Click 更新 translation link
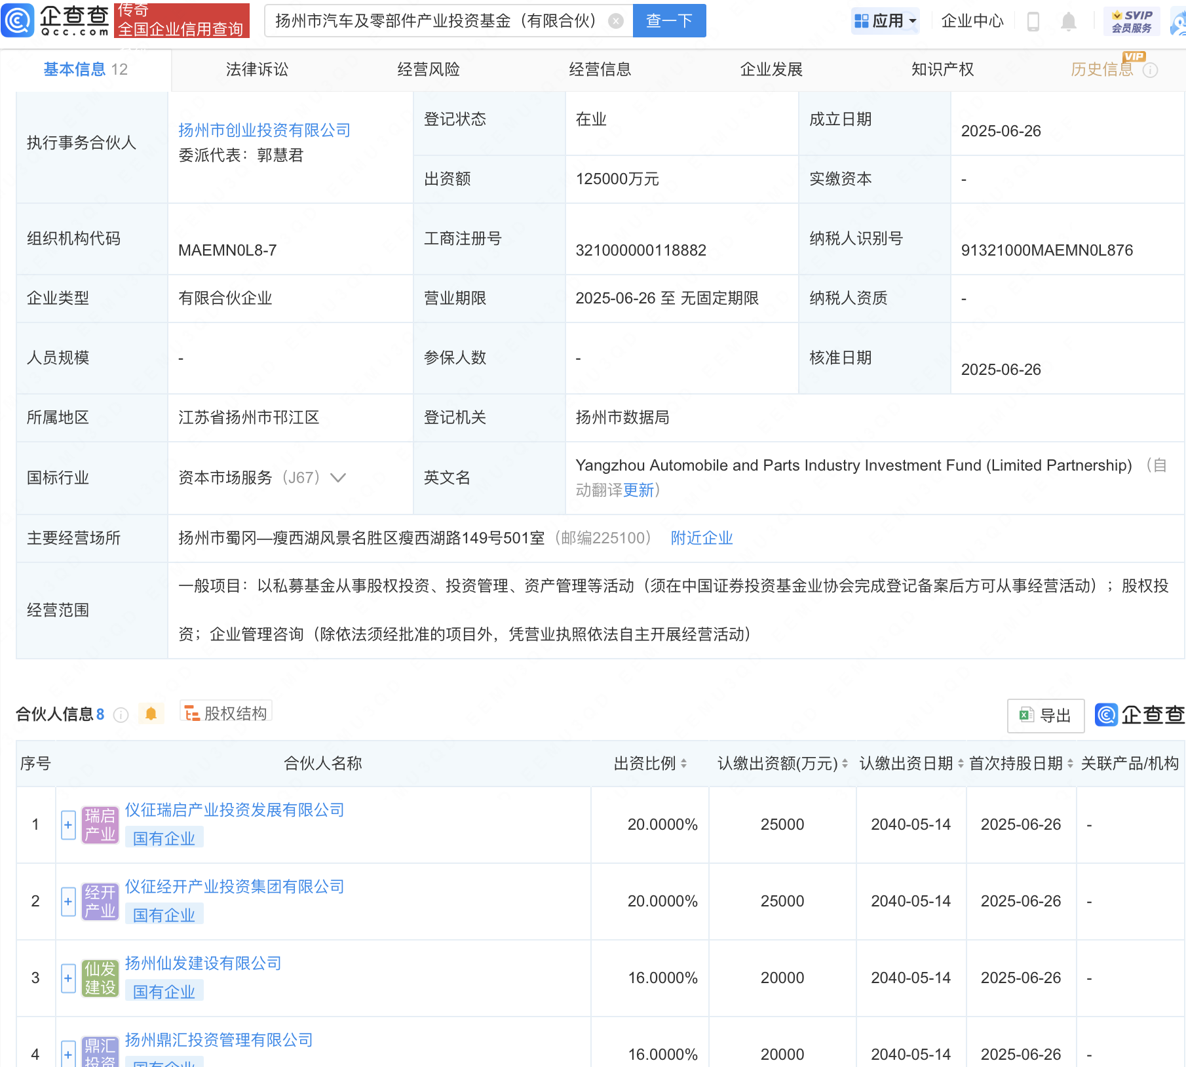This screenshot has width=1186, height=1067. coord(638,490)
